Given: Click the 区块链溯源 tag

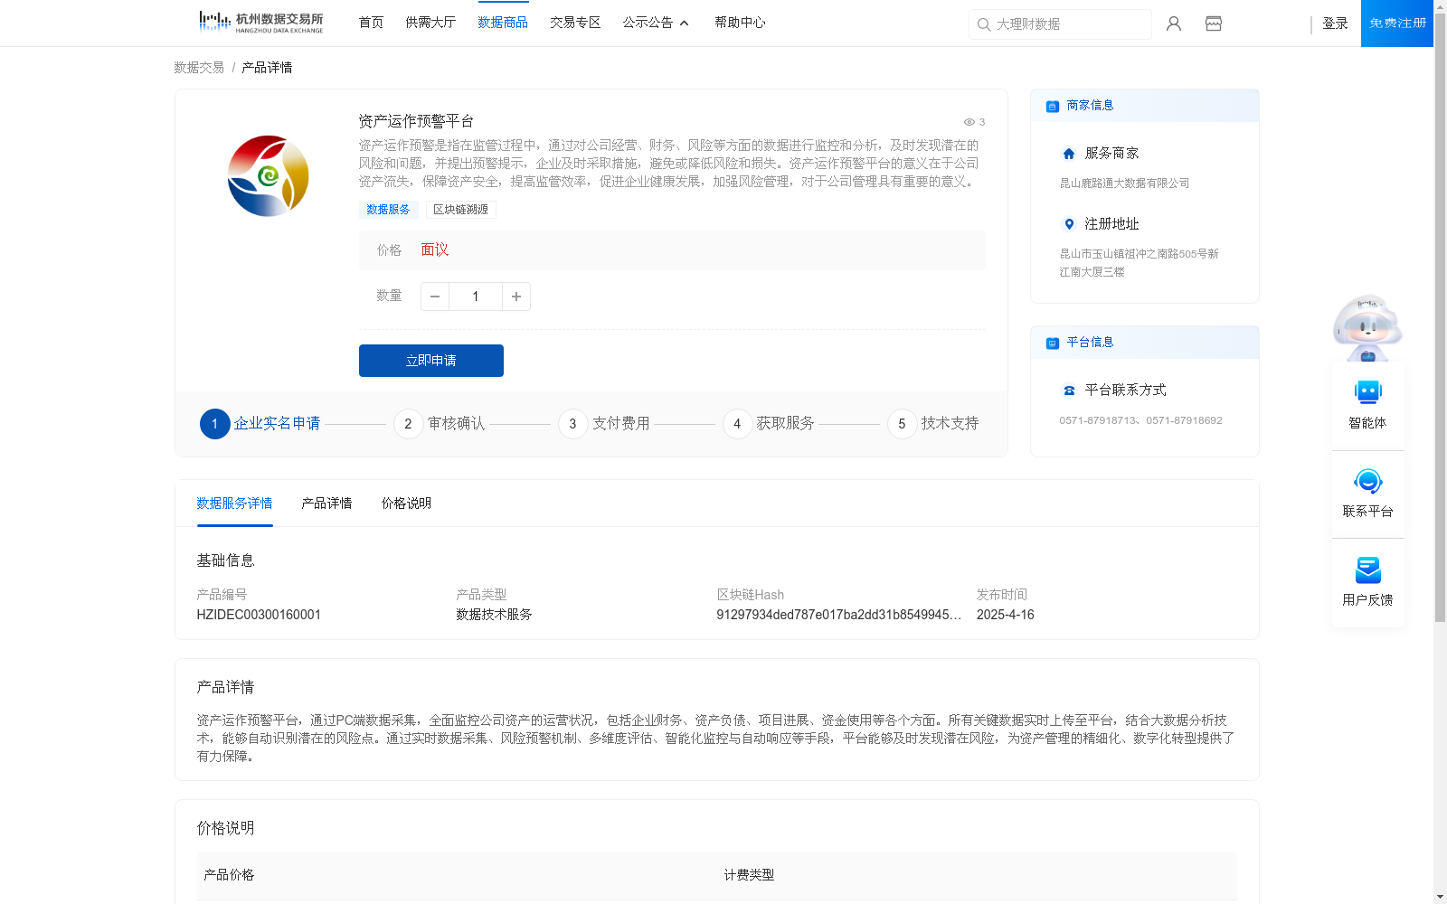Looking at the screenshot, I should [x=461, y=210].
